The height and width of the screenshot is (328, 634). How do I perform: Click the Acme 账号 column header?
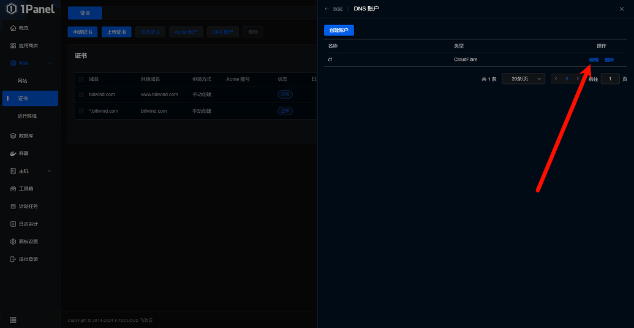(238, 79)
